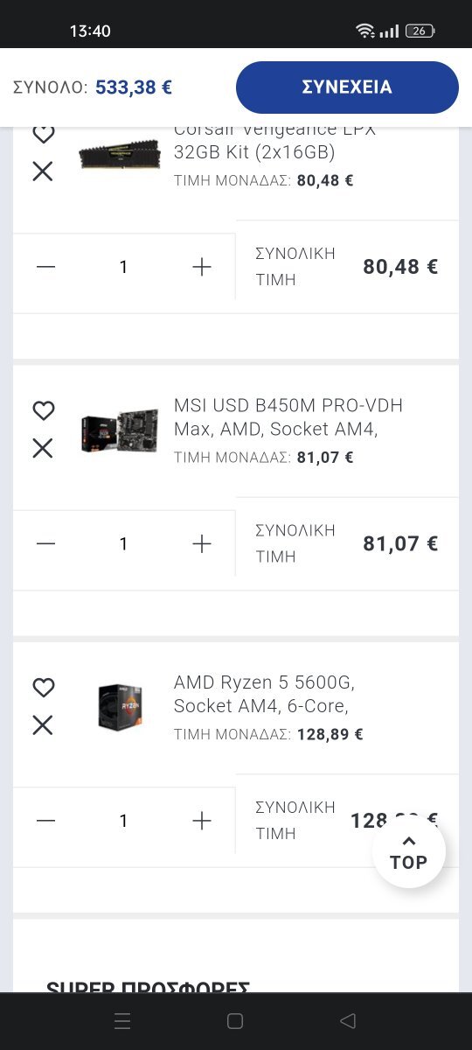Remove Corsair Vengeance LPX from cart

[43, 171]
